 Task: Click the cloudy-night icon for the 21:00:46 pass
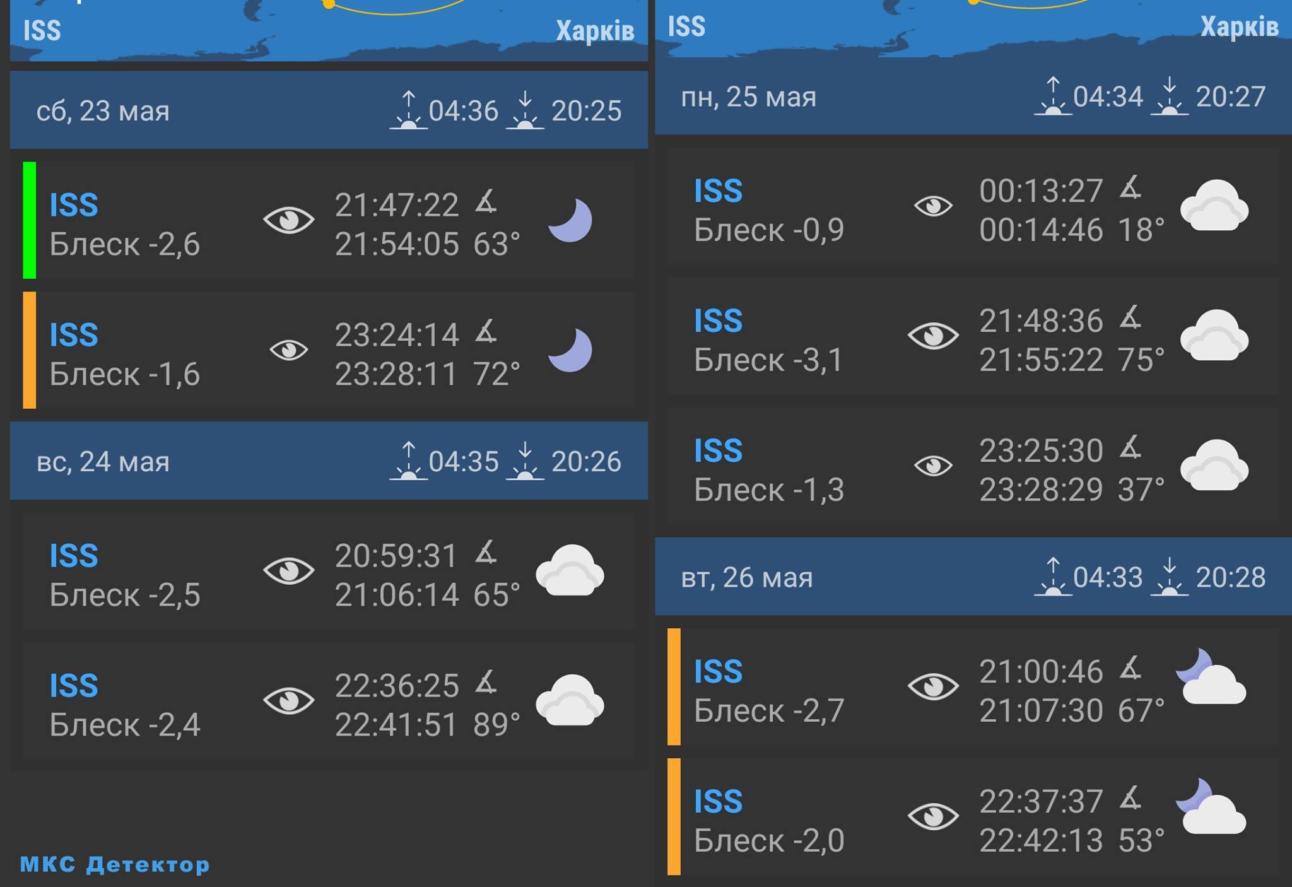1211,677
